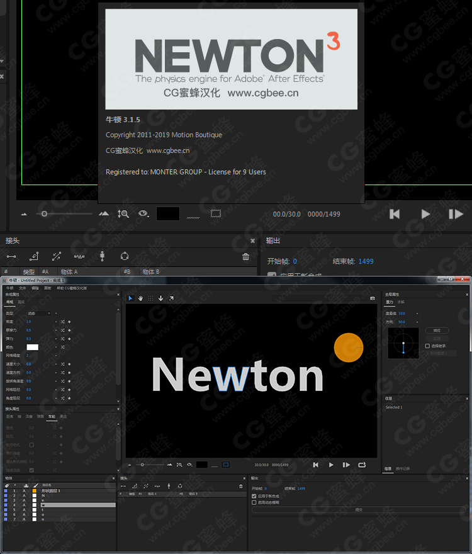Edit the upper 开始帧 value 0
Image resolution: width=472 pixels, height=554 pixels.
click(295, 261)
